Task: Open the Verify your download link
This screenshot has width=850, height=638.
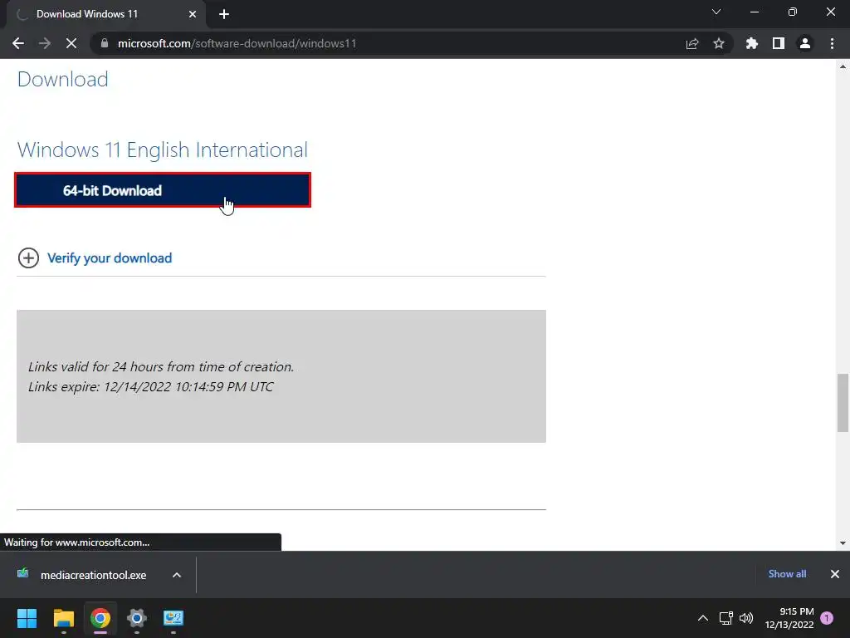Action: click(110, 258)
